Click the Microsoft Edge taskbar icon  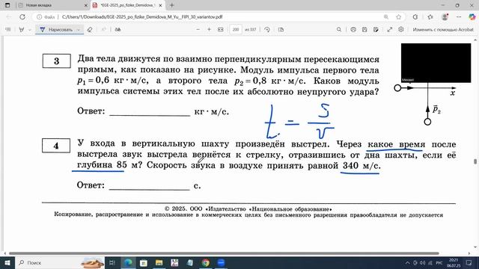pos(128,262)
